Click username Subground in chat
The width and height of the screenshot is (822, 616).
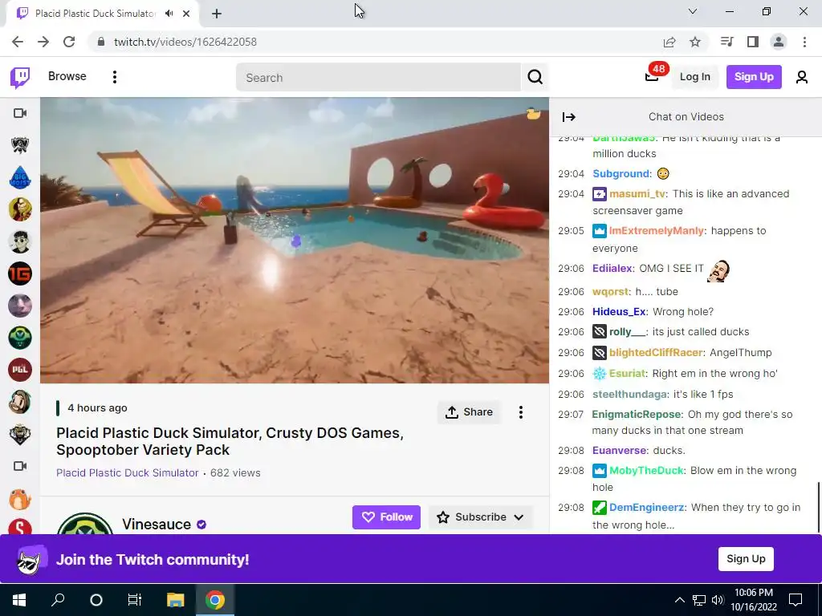(621, 173)
